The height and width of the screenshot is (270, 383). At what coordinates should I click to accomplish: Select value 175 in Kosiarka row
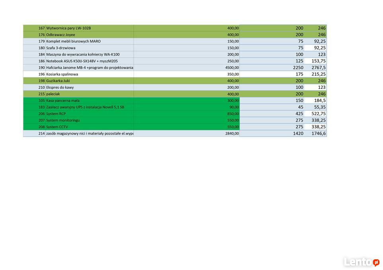point(272,74)
